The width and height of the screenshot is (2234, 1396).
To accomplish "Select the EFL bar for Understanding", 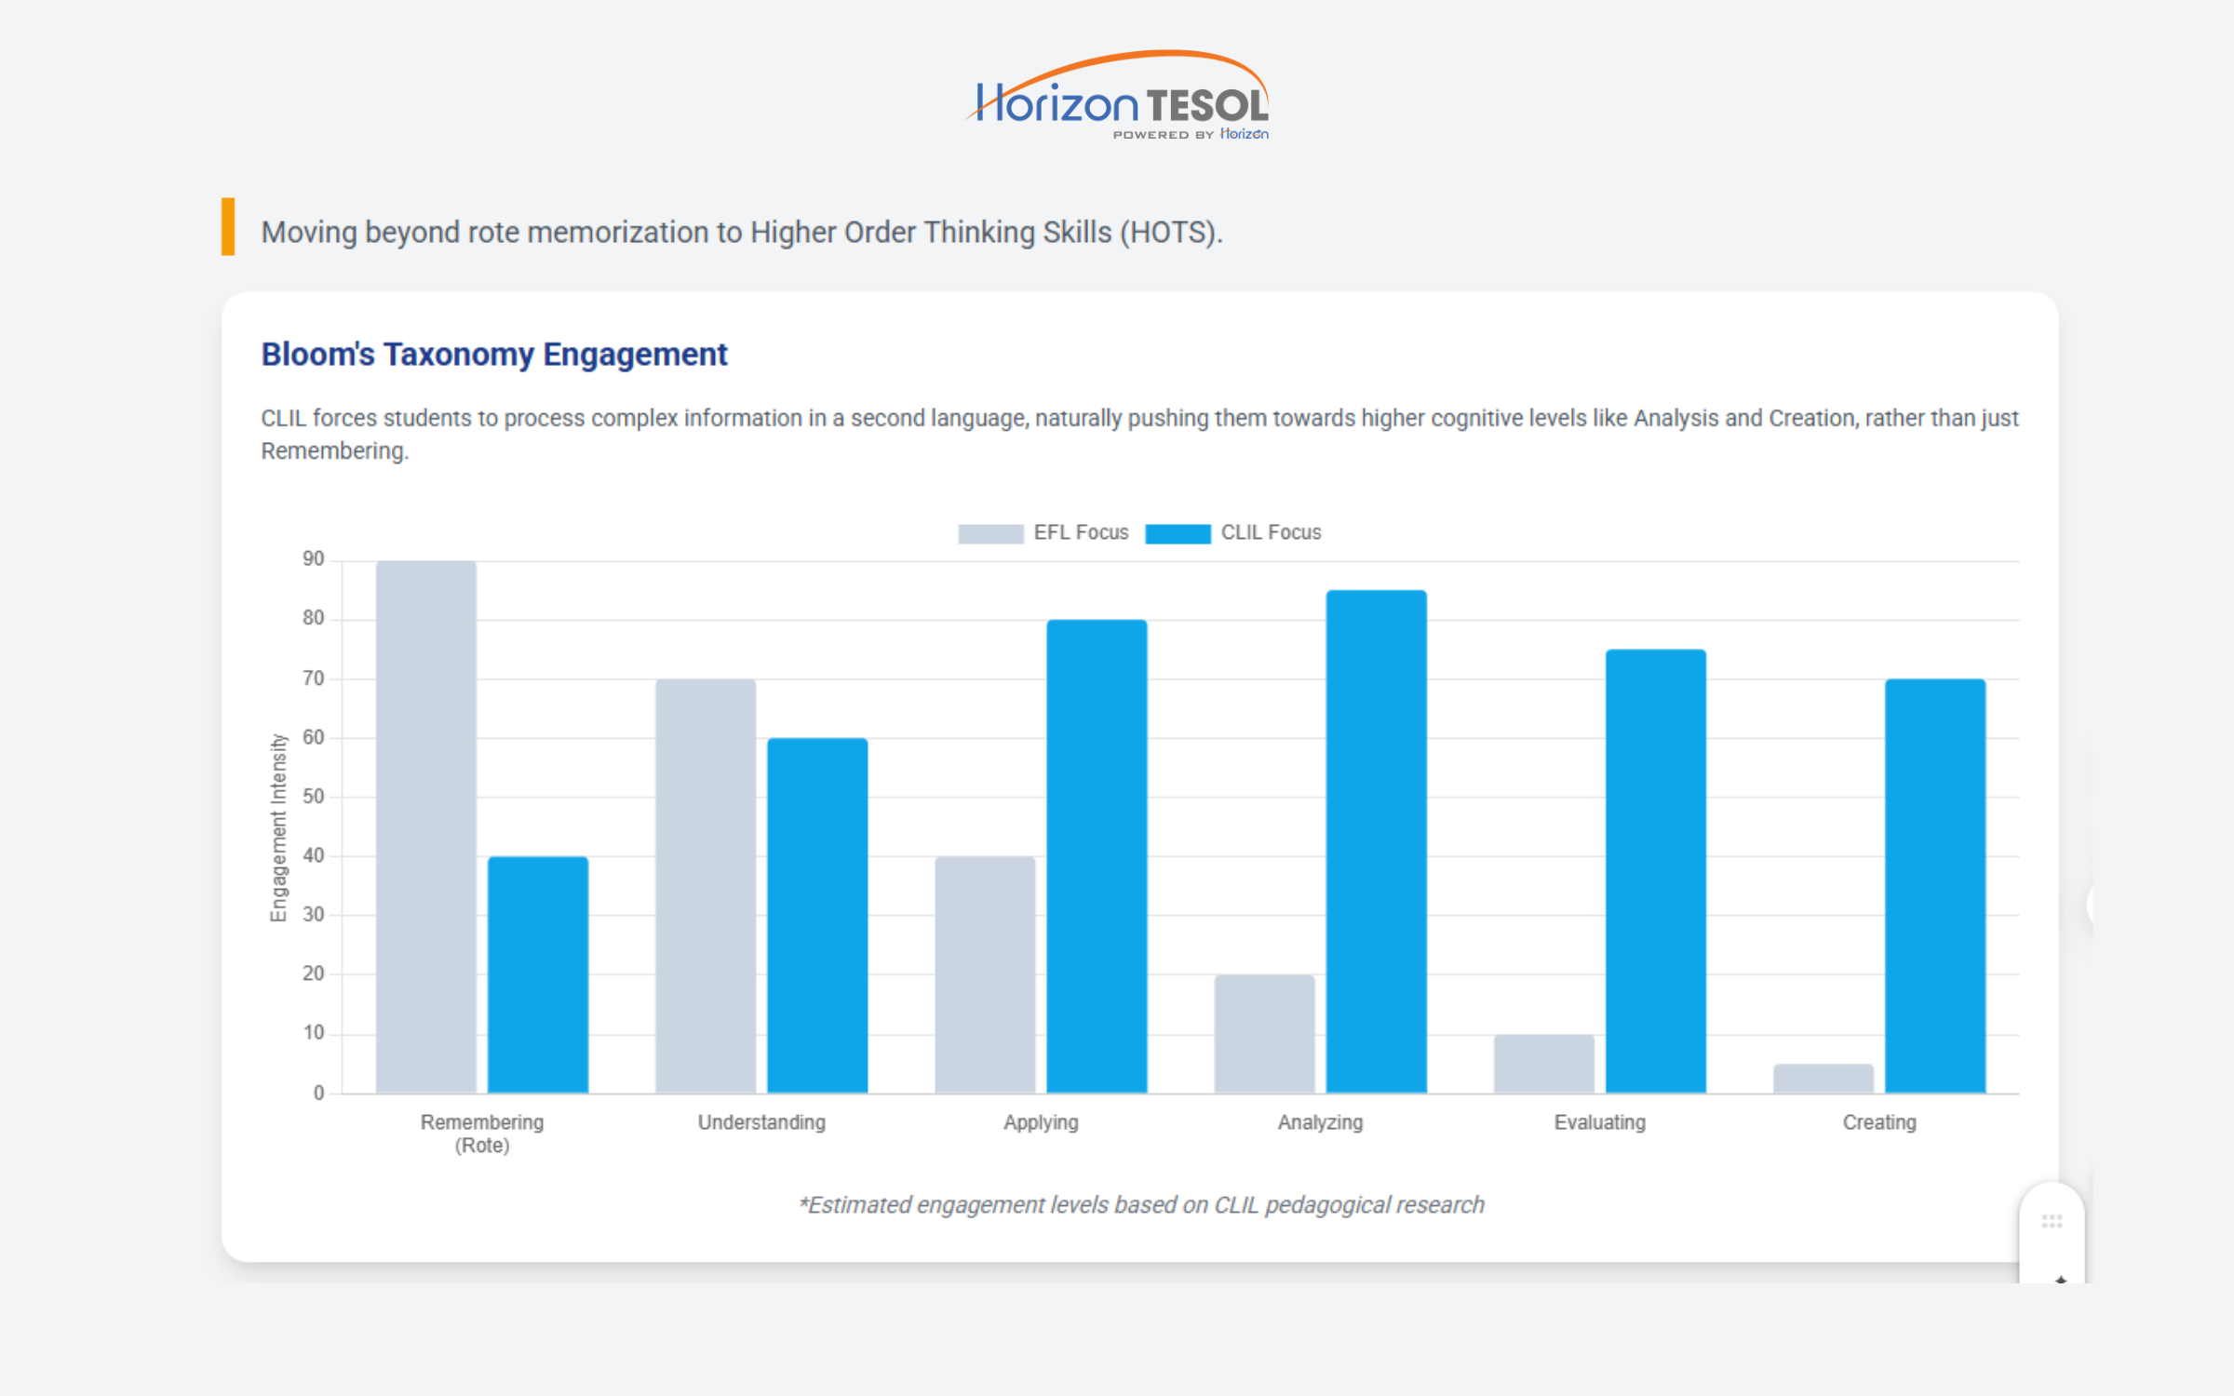I will (706, 885).
